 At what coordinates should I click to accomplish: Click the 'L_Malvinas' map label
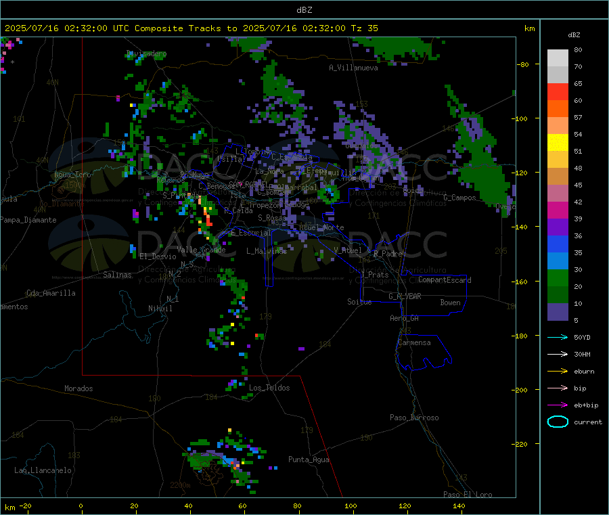pos(267,251)
